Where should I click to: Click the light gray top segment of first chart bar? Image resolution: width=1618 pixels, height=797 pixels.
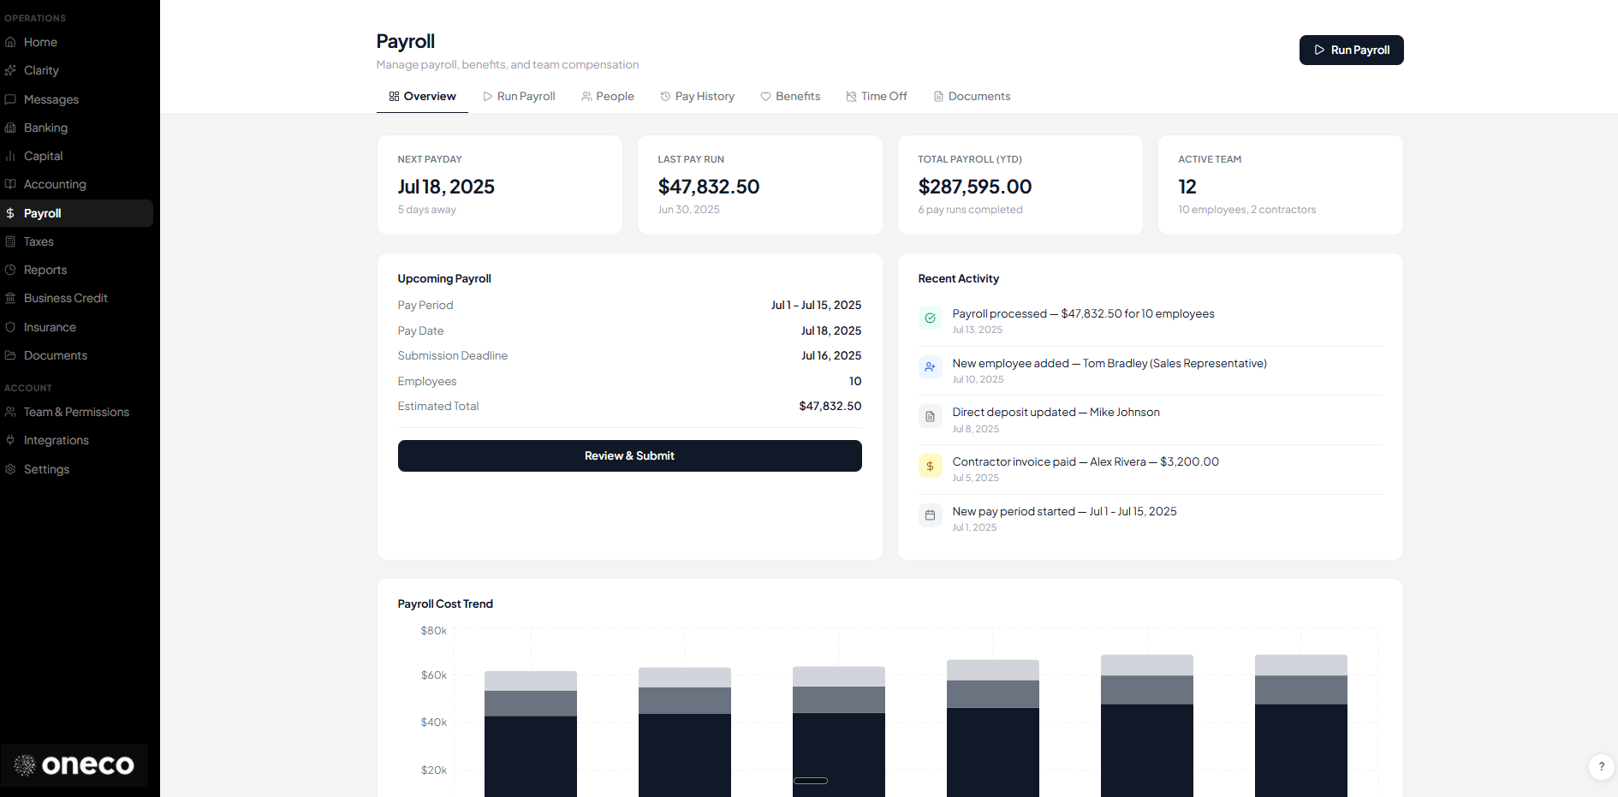(531, 681)
